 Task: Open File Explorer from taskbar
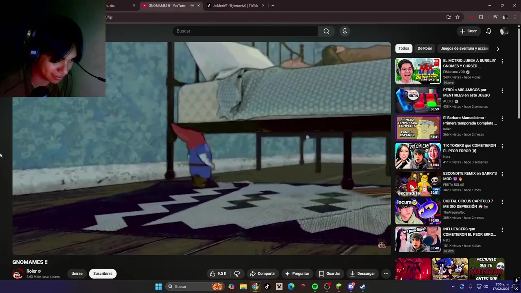coord(243,286)
